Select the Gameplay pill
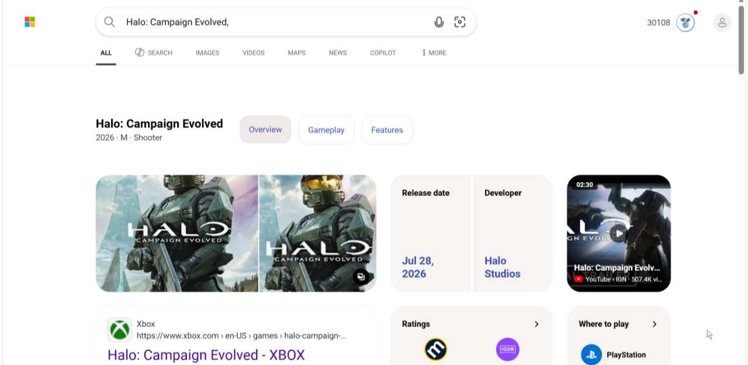Viewport: 748px width, 365px height. 326,130
